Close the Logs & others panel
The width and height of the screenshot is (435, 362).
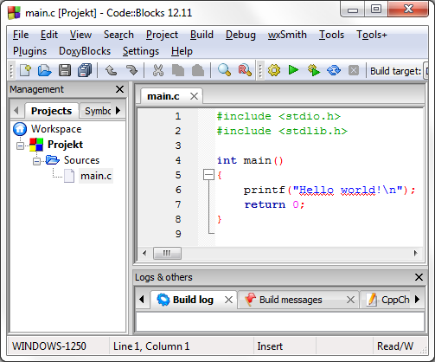click(419, 277)
